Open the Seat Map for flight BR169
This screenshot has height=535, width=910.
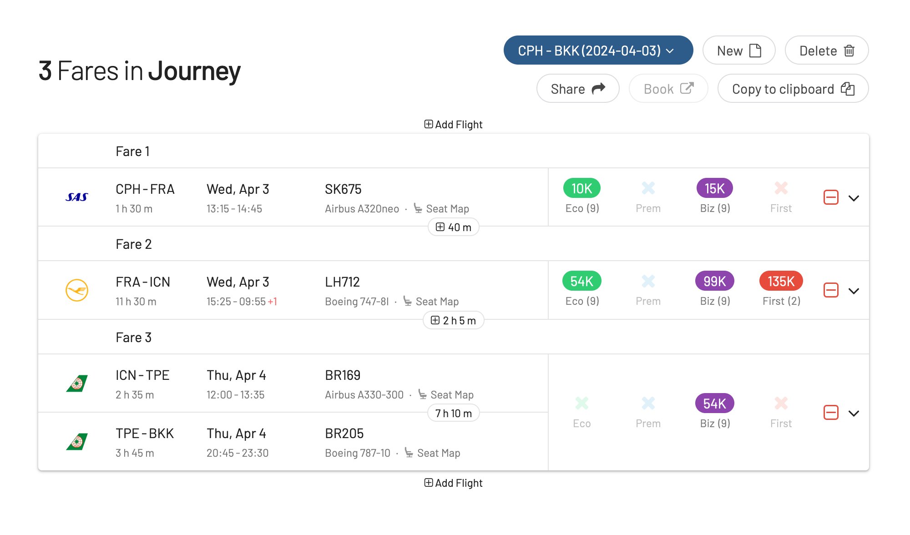click(x=452, y=395)
